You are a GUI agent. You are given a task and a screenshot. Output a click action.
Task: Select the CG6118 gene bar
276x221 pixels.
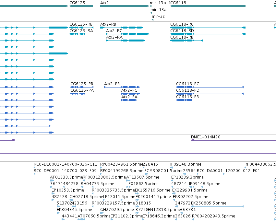[208, 6]
